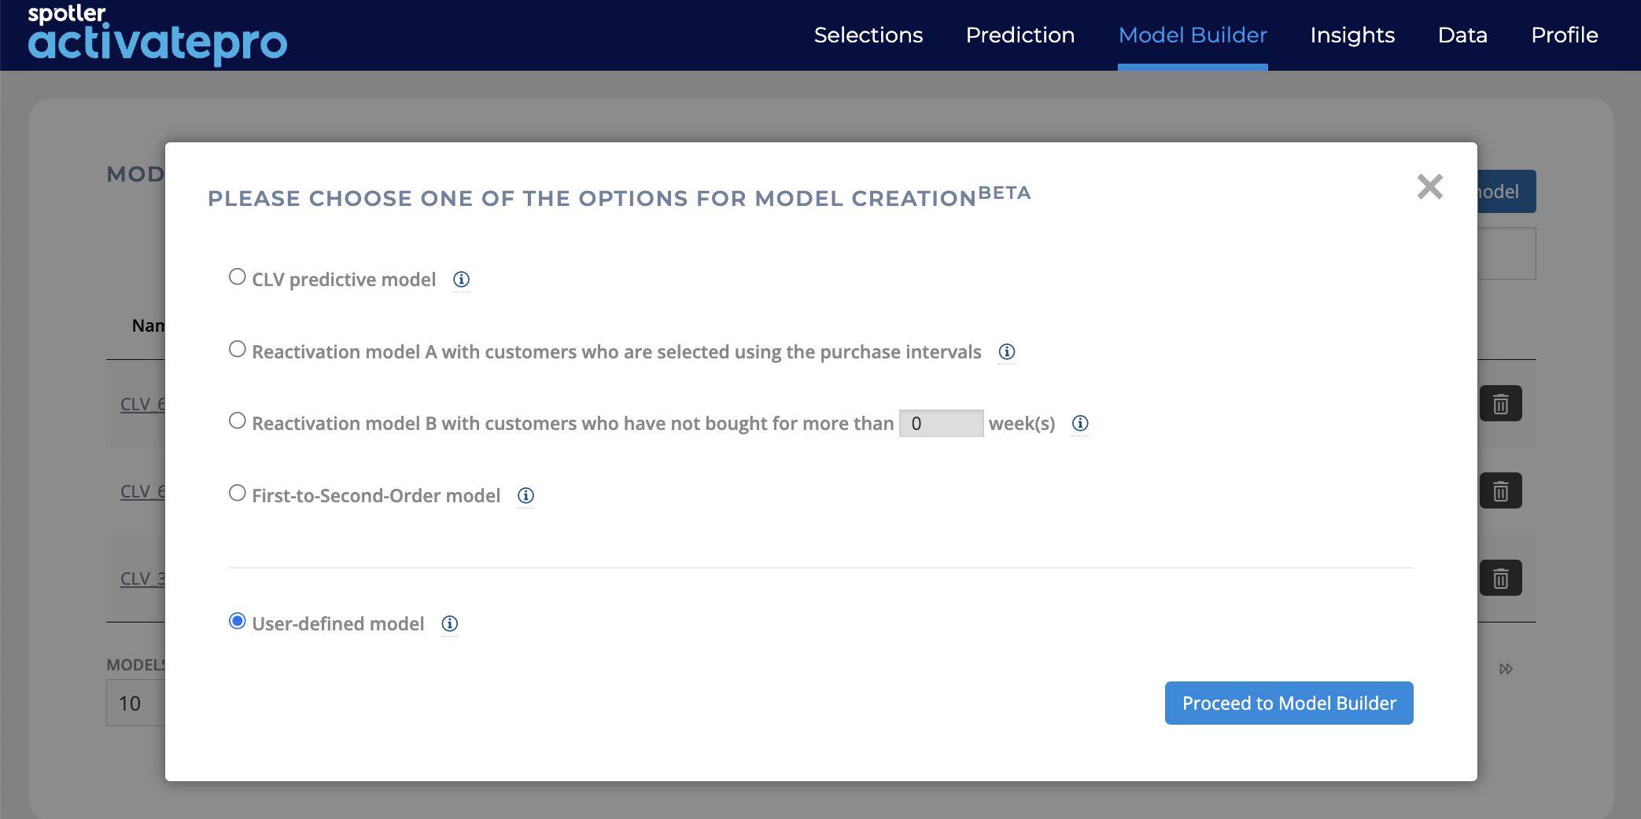
Task: Click Proceed to Model Builder button
Action: coord(1289,703)
